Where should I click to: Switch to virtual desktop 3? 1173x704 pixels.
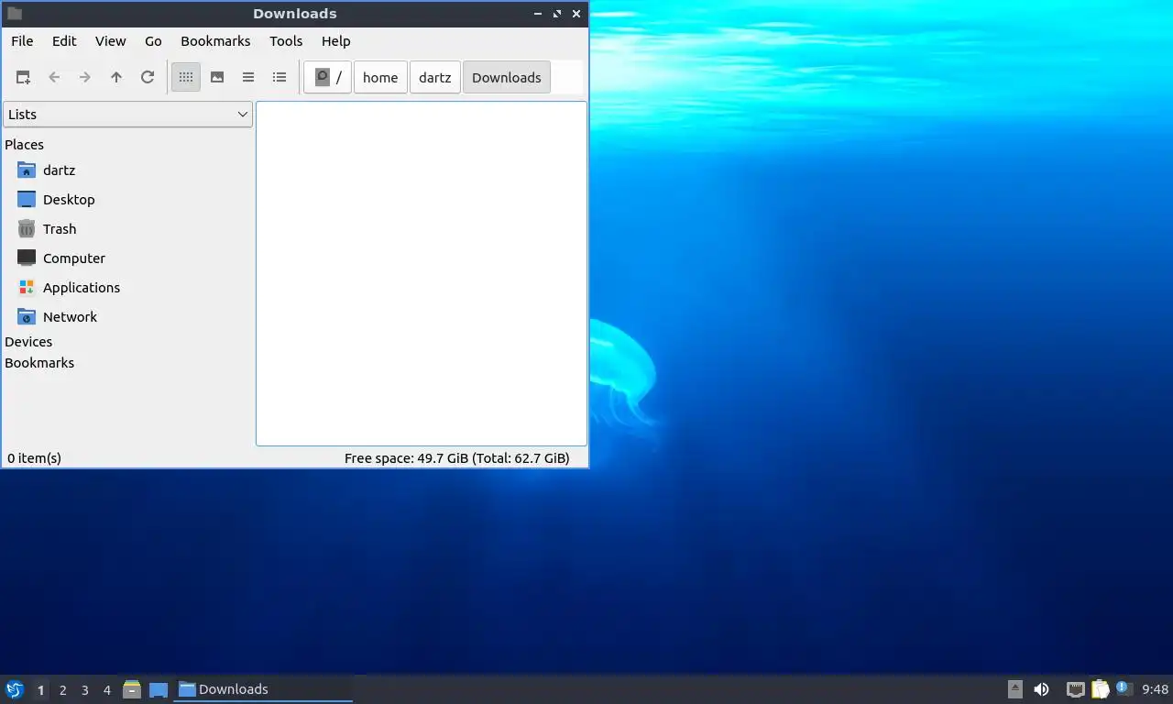[x=84, y=690]
